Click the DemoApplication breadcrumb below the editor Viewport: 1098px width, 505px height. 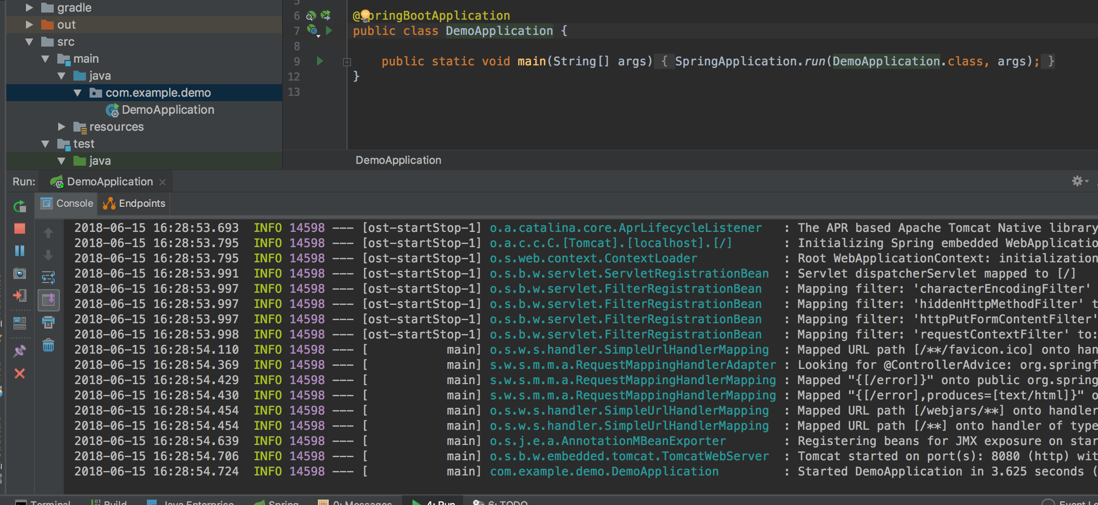pyautogui.click(x=398, y=160)
